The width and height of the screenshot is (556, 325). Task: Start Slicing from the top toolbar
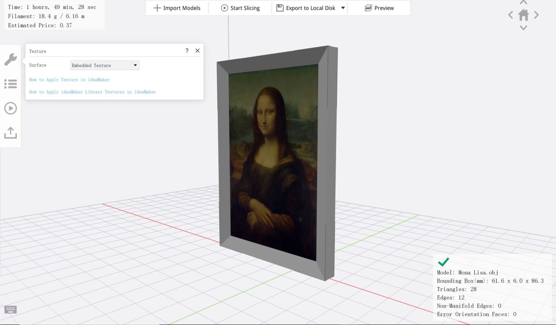point(240,8)
